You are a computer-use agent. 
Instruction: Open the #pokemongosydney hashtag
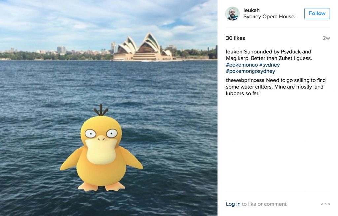(251, 71)
